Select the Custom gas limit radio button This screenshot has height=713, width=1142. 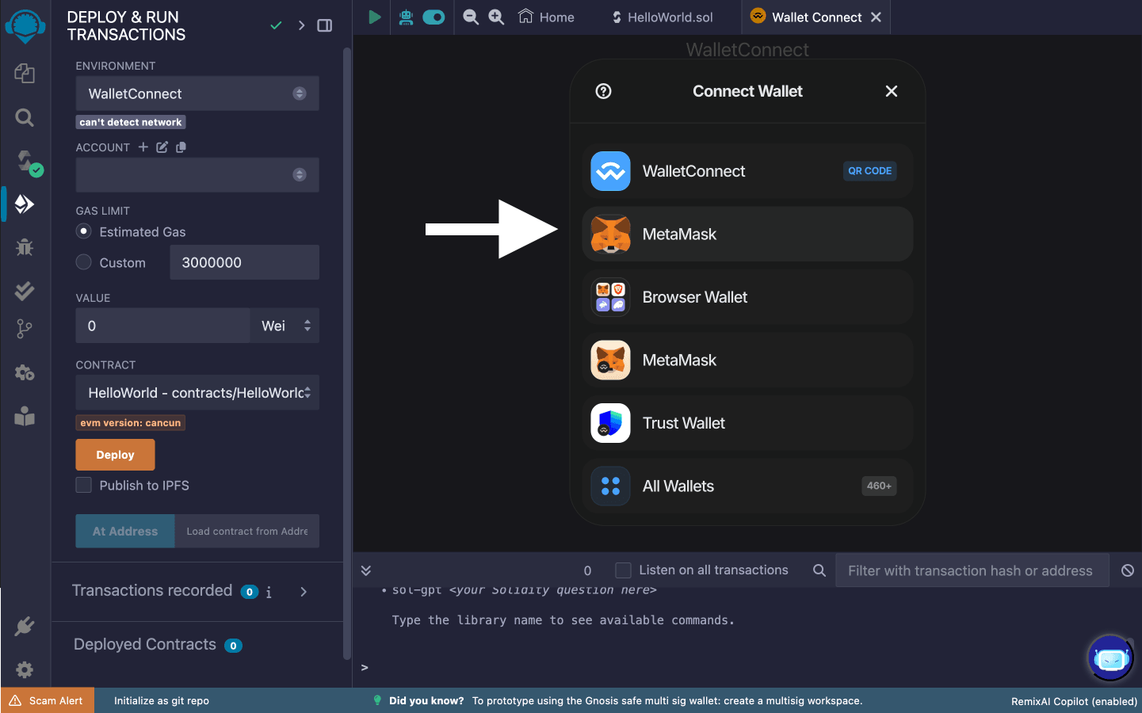click(83, 261)
